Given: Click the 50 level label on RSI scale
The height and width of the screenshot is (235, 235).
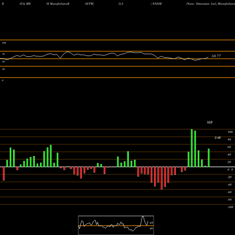Looking at the screenshot, I should pyautogui.click(x=3, y=62).
